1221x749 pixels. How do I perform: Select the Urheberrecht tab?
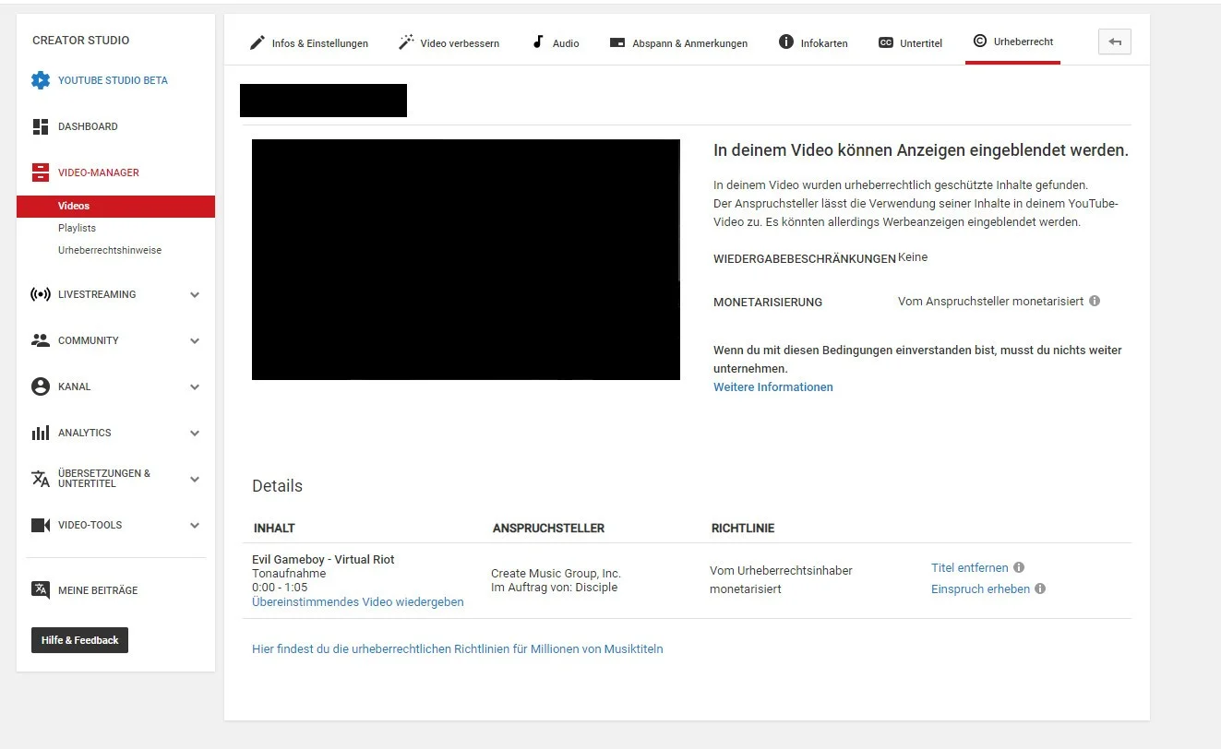(1012, 42)
